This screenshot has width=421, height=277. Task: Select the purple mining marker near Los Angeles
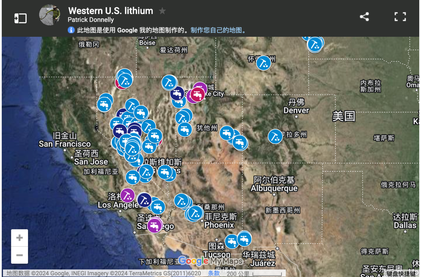(127, 195)
